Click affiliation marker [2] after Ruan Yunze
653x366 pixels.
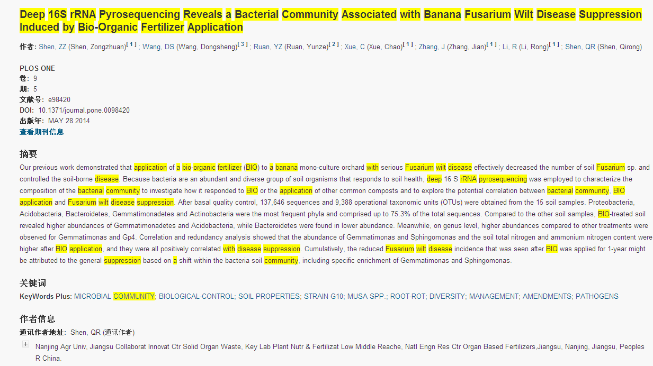click(x=334, y=44)
